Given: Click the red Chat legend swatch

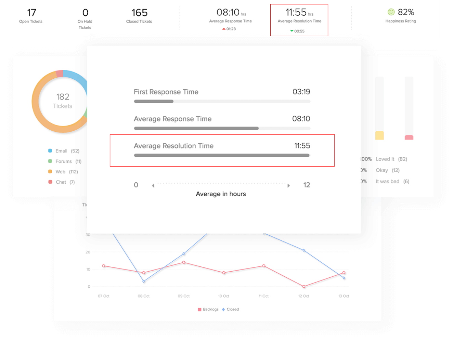Looking at the screenshot, I should tap(50, 182).
